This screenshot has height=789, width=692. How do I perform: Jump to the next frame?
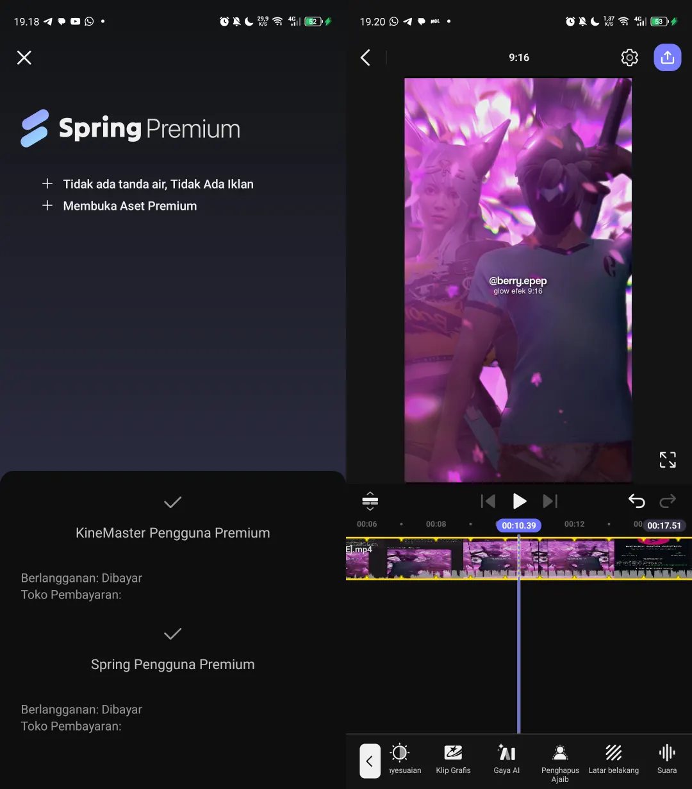click(550, 501)
